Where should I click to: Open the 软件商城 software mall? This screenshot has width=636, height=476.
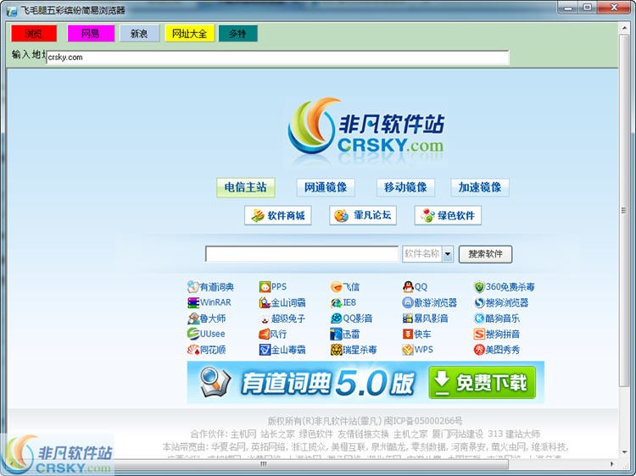(x=278, y=215)
